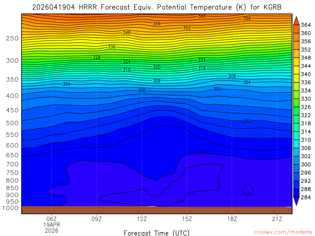Click the 306 value on the color scale
Viewport: 315px width, 236px height.
click(x=306, y=148)
